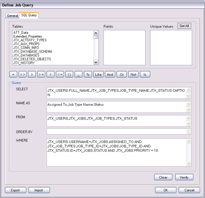Export the query definition
The width and height of the screenshot is (205, 198).
[15, 190]
